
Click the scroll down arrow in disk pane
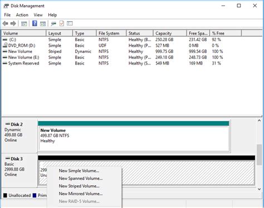[259, 189]
